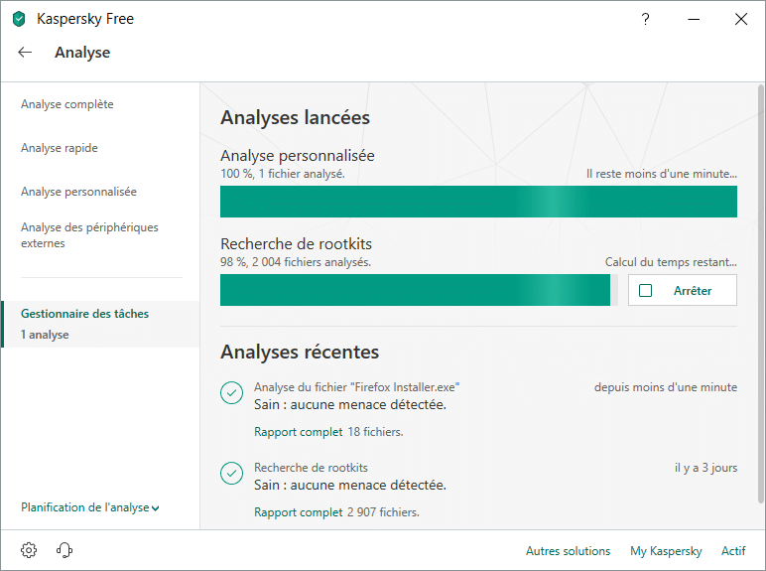Select Analyse complète in the sidebar
The height and width of the screenshot is (571, 766).
(x=66, y=104)
